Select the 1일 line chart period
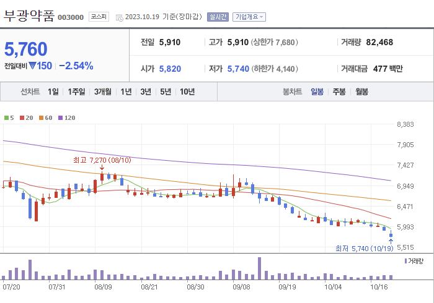 pyautogui.click(x=53, y=92)
